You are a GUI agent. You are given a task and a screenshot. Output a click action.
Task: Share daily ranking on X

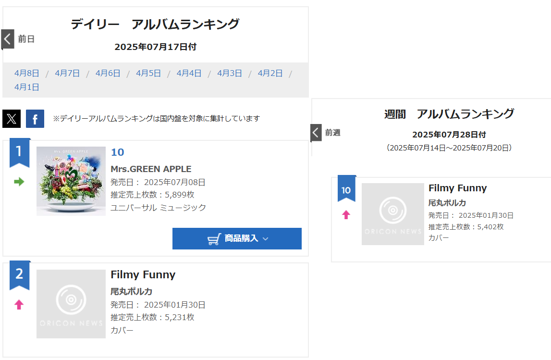pyautogui.click(x=12, y=118)
